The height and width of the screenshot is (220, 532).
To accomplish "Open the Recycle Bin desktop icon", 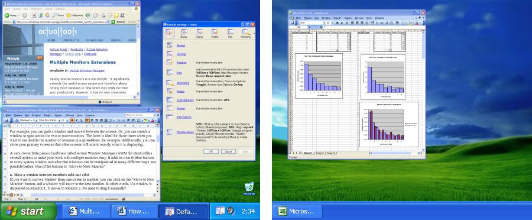I will pyautogui.click(x=249, y=189).
